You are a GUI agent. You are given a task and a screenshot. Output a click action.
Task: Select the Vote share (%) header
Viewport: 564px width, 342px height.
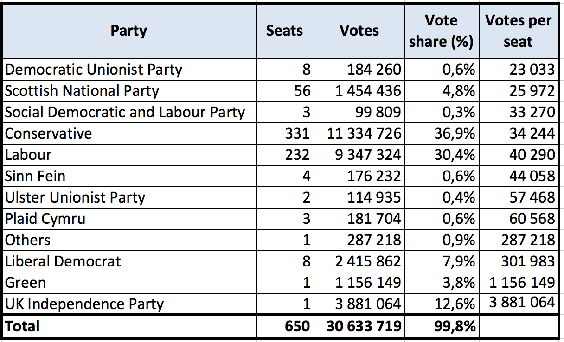click(x=441, y=31)
